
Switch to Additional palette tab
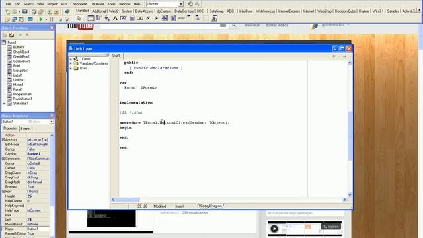tap(99, 11)
